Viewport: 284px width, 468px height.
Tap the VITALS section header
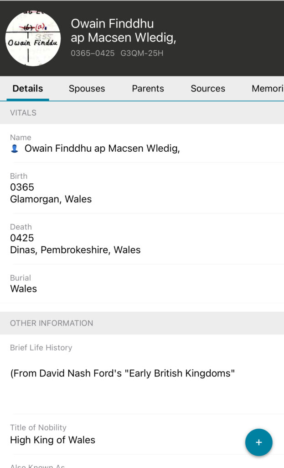[23, 113]
